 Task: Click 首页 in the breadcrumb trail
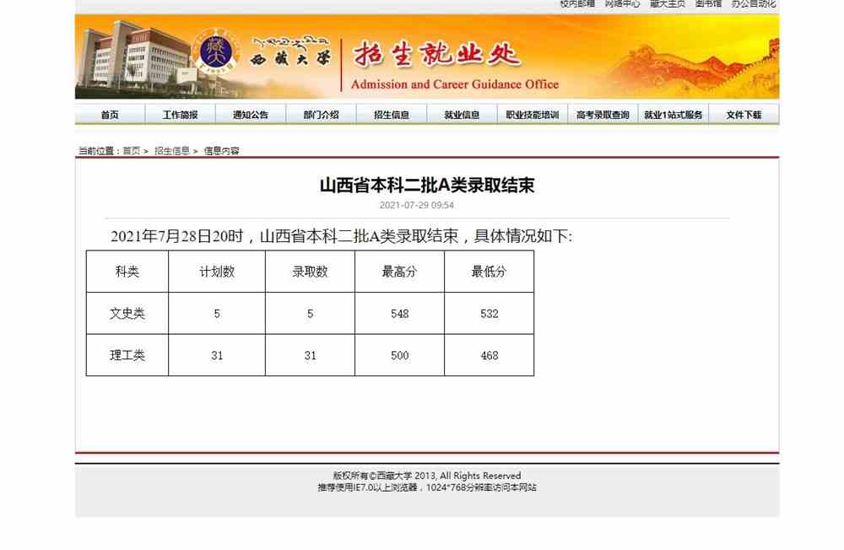pos(132,151)
